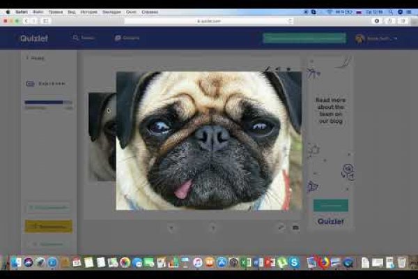This screenshot has height=279, width=418.
Task: Click the flashcard progress bar in sidebar
Action: pos(44,103)
